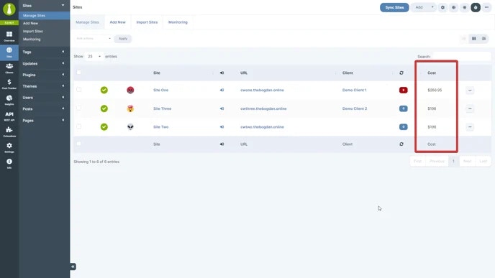This screenshot has height=278, width=495.
Task: Switch to the Add New tab
Action: click(117, 22)
